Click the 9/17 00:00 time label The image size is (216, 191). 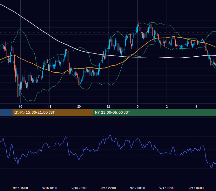pyautogui.click(x=138, y=188)
